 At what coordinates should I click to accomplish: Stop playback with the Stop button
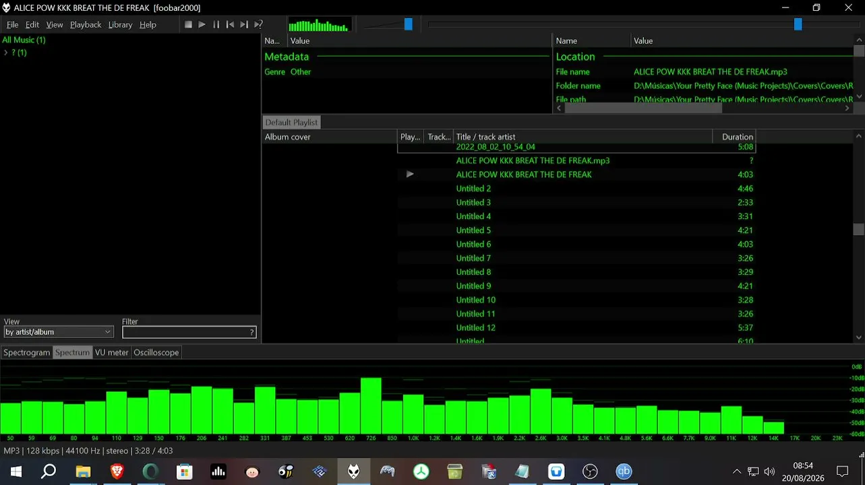189,24
